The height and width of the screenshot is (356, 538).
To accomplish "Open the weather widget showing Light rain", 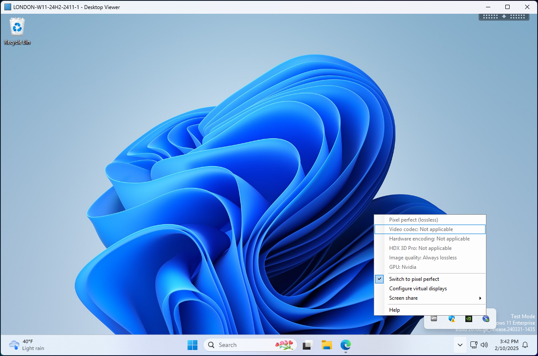I will click(27, 345).
